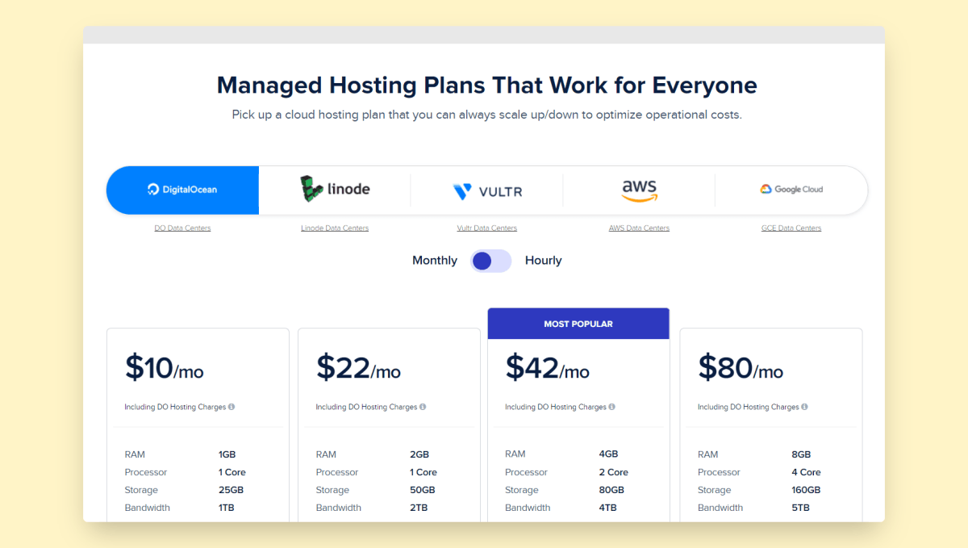Click the 1TB bandwidth value

point(226,508)
